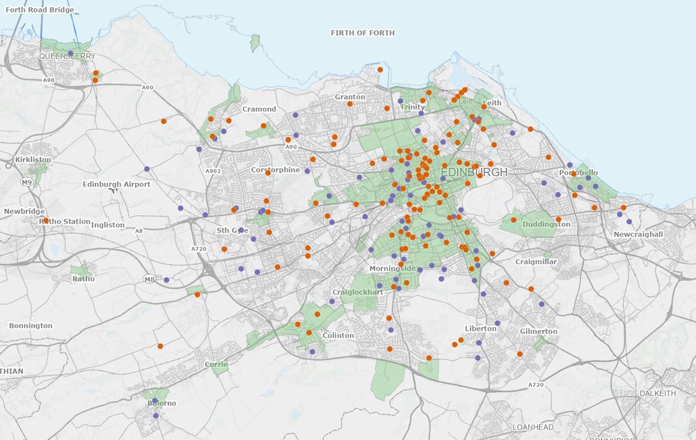
Task: Select the 'EDINBURGH' city label
Action: click(474, 172)
